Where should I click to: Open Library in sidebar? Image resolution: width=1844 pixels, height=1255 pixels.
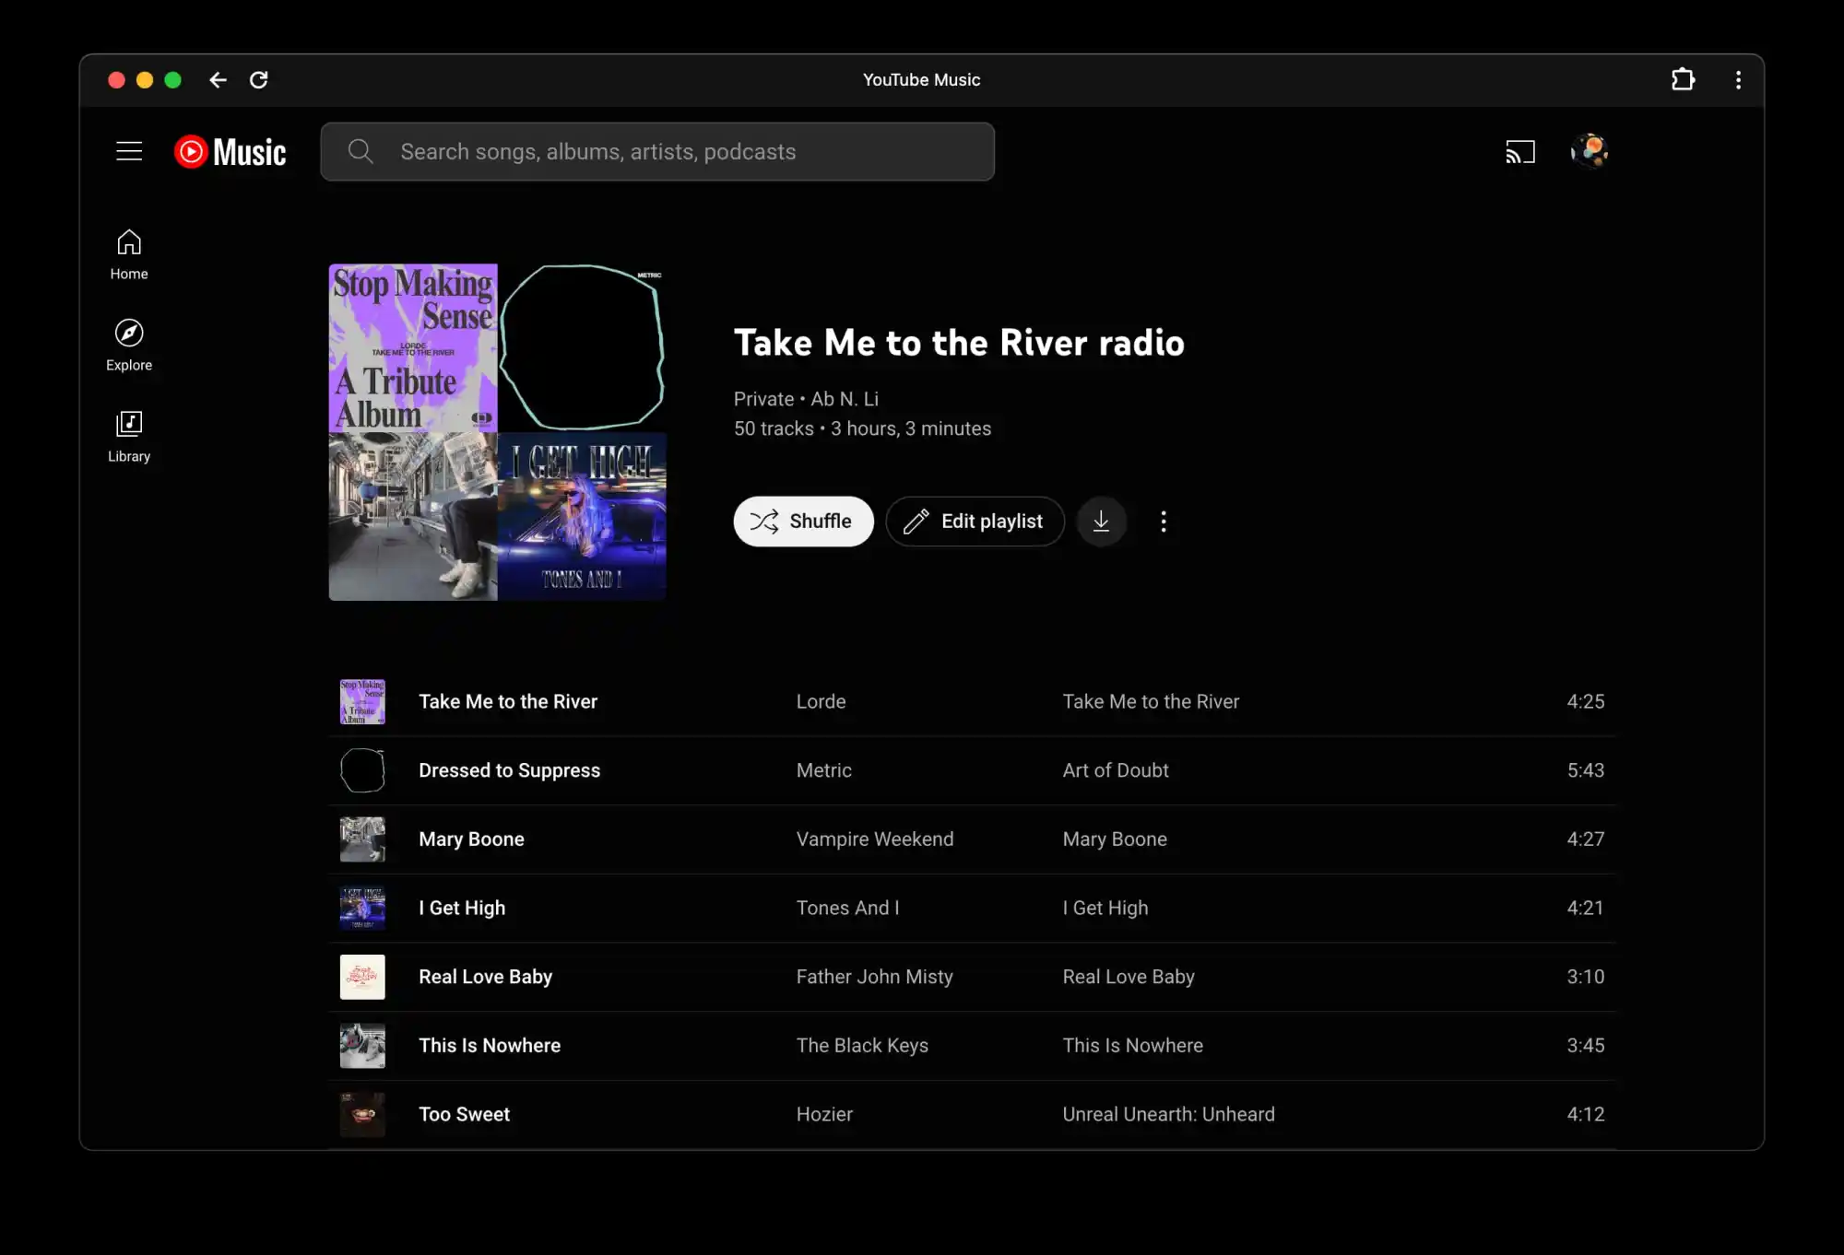tap(129, 437)
